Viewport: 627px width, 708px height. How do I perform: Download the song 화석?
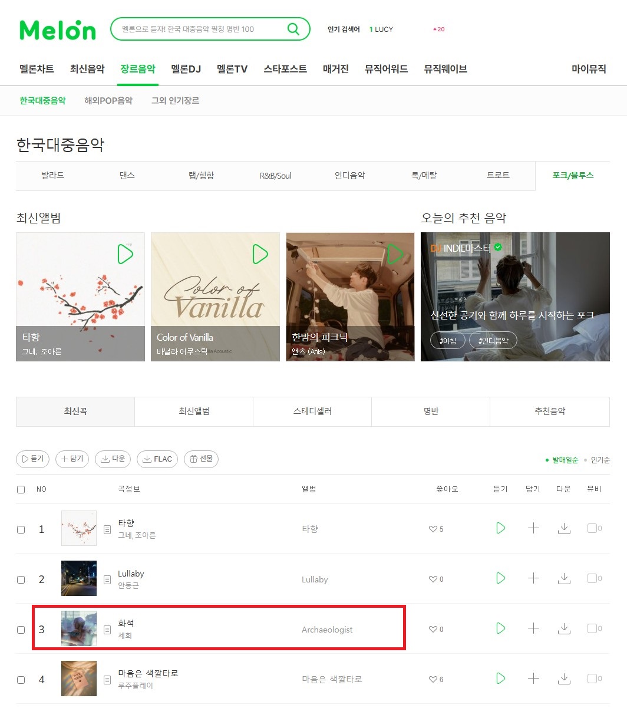pyautogui.click(x=564, y=628)
